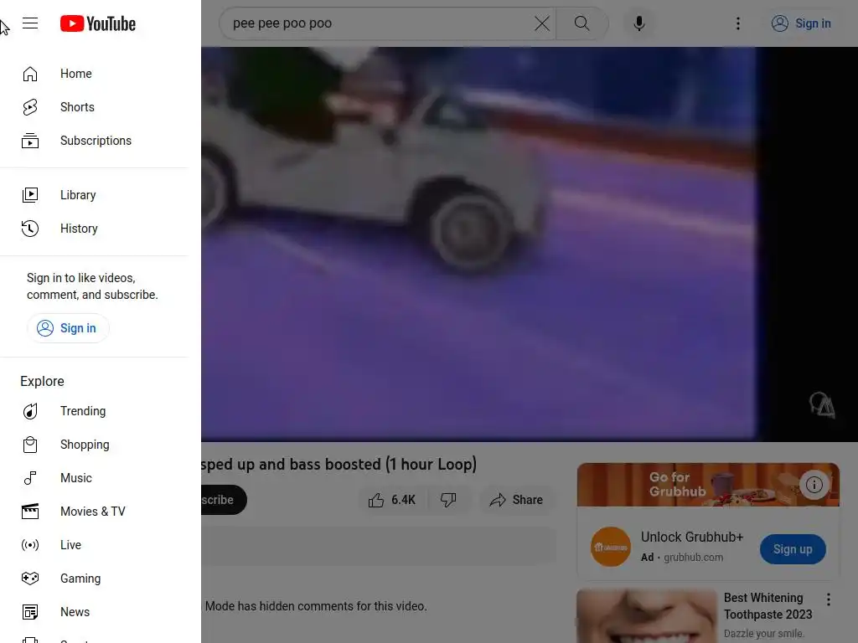The image size is (858, 643).
Task: Click the Shorts icon
Action: [30, 107]
